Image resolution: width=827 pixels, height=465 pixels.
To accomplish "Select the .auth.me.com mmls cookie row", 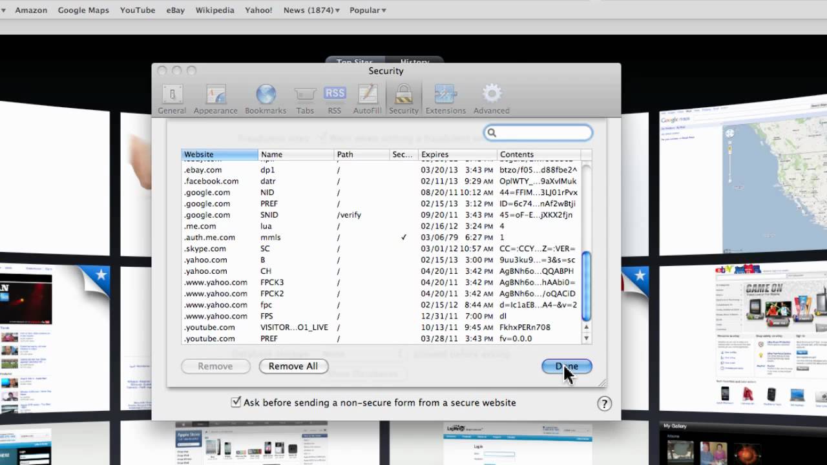I will tap(381, 237).
